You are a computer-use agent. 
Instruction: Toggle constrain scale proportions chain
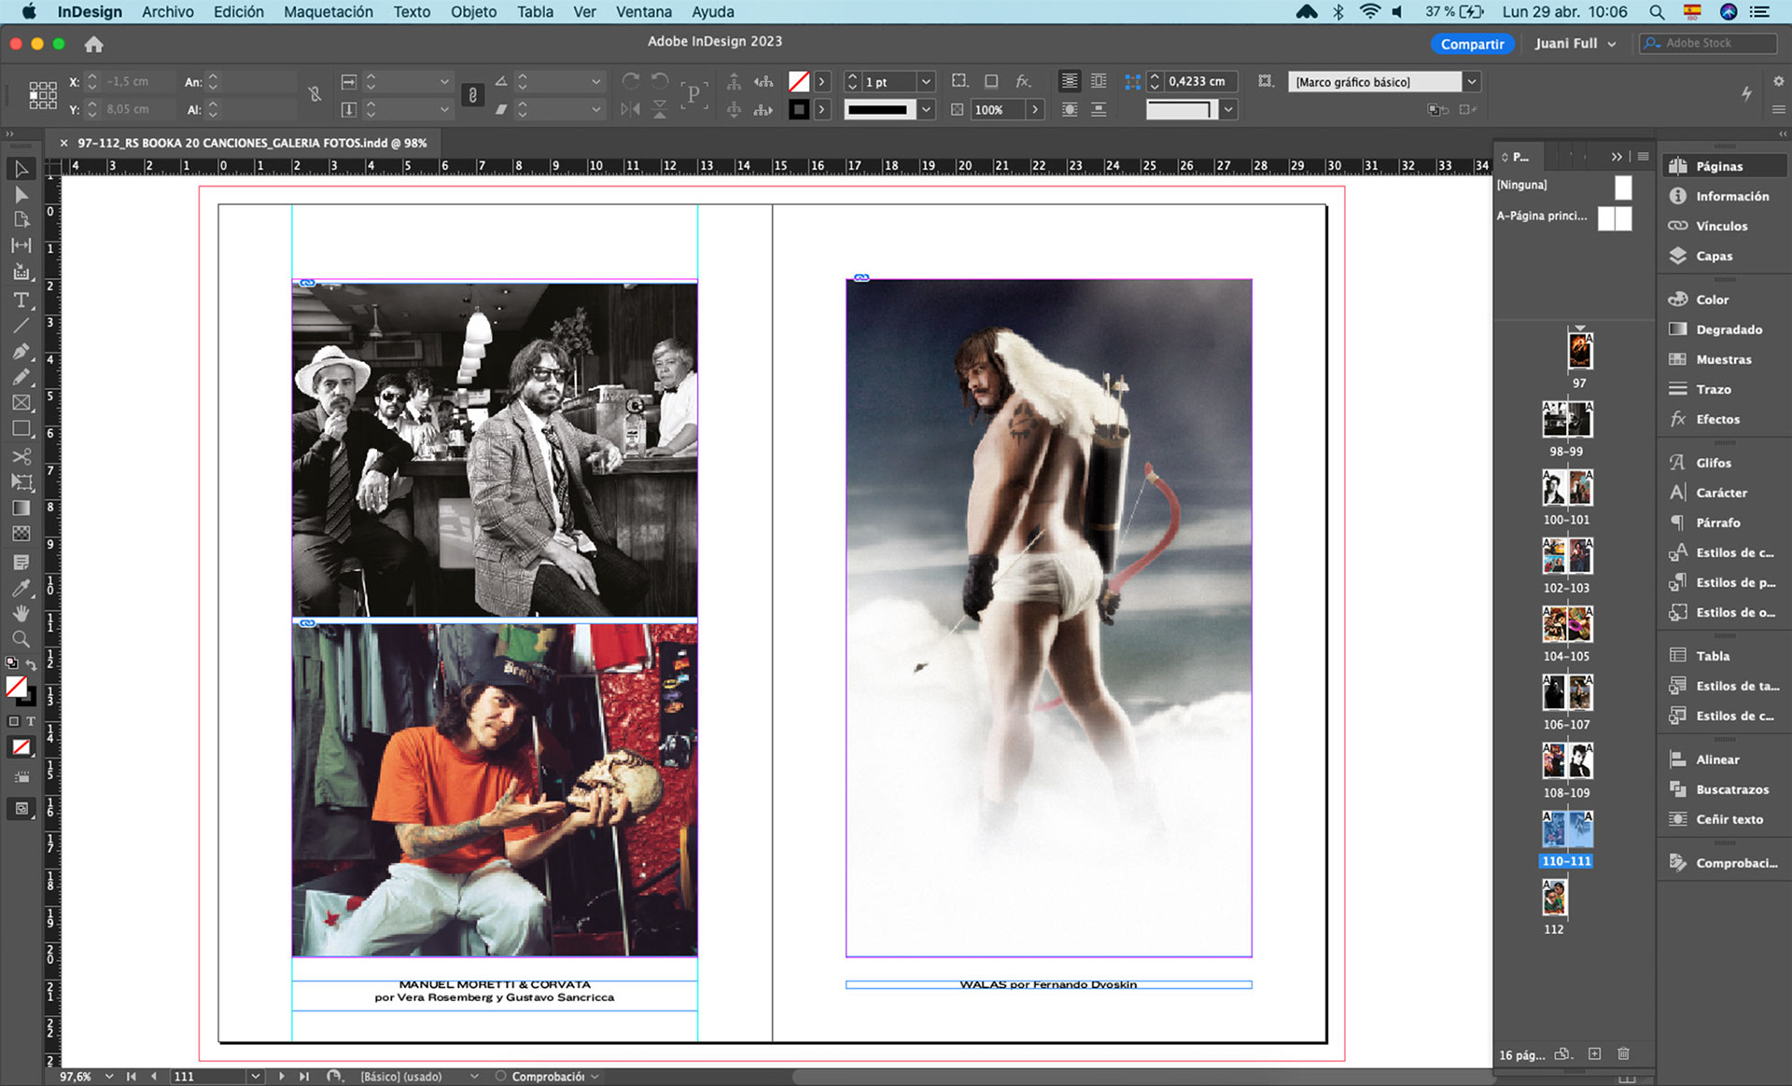[x=473, y=95]
